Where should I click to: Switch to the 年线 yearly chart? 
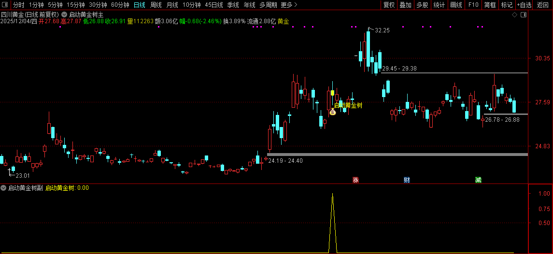249,5
